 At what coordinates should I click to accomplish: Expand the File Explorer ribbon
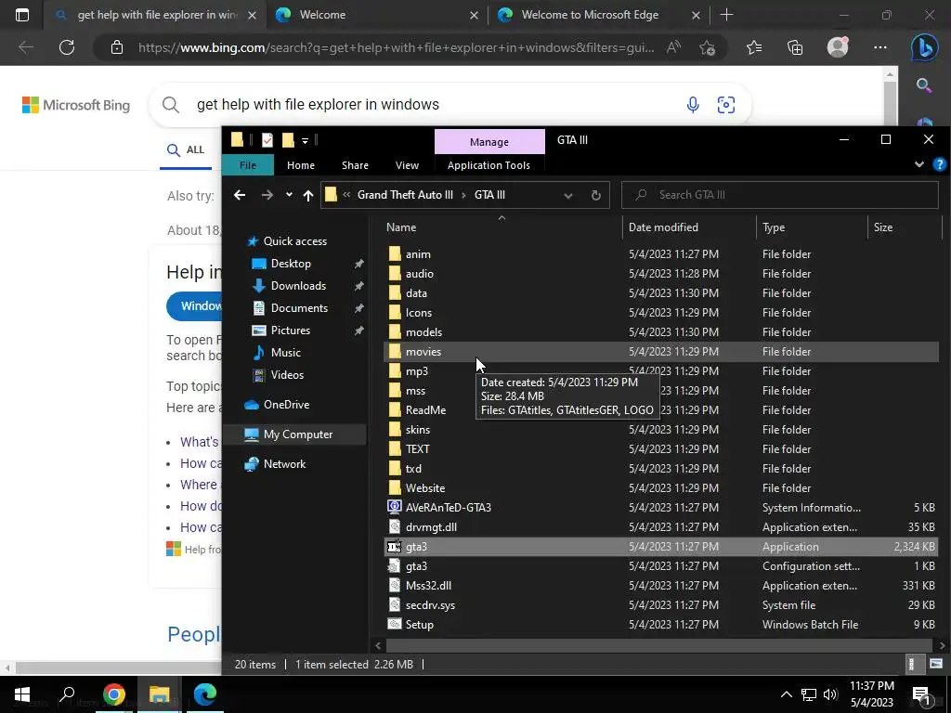click(919, 164)
